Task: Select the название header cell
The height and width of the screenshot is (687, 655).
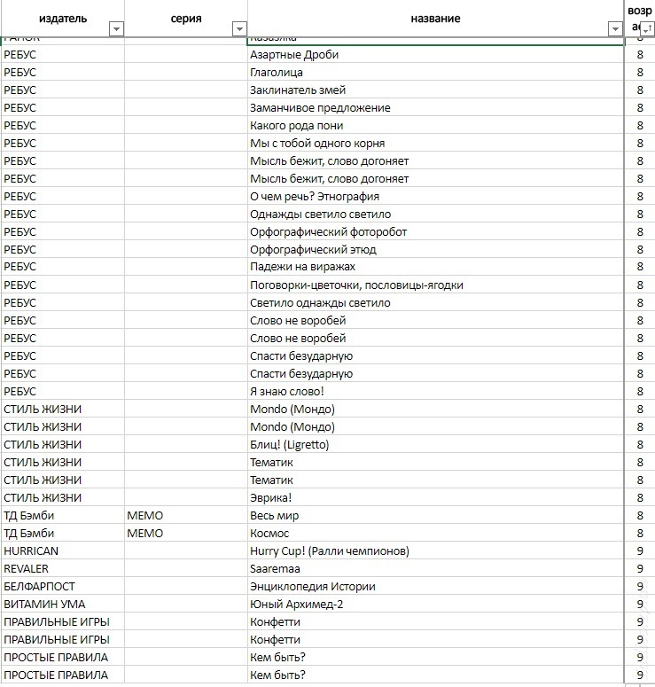Action: click(x=435, y=19)
